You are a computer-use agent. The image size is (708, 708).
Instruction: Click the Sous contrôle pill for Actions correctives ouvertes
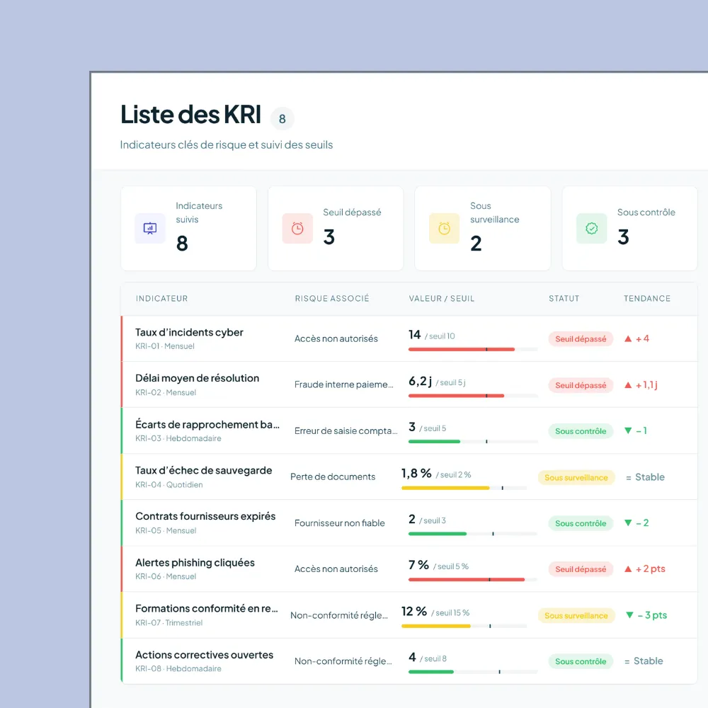581,661
